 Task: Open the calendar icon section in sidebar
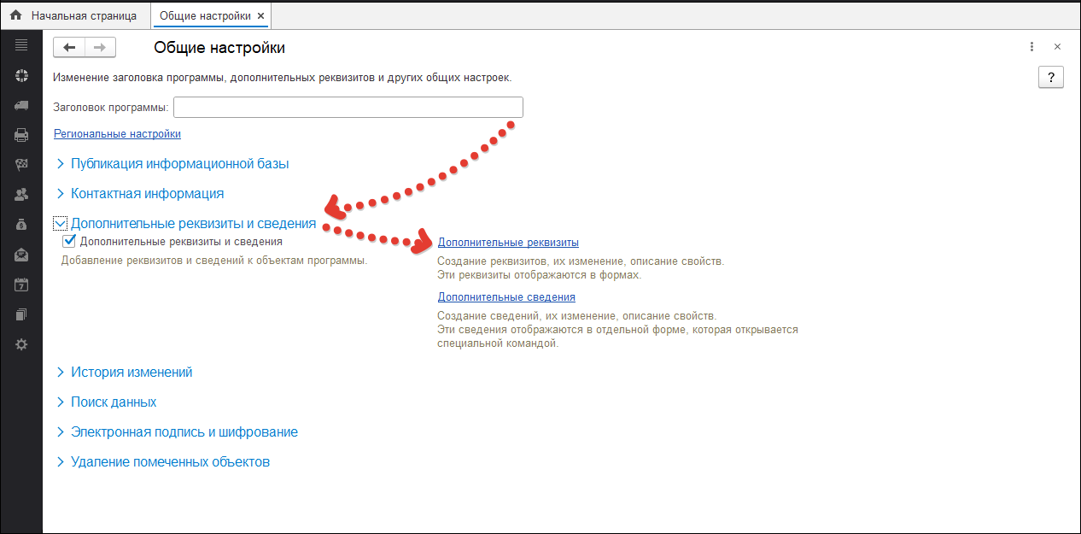click(21, 285)
